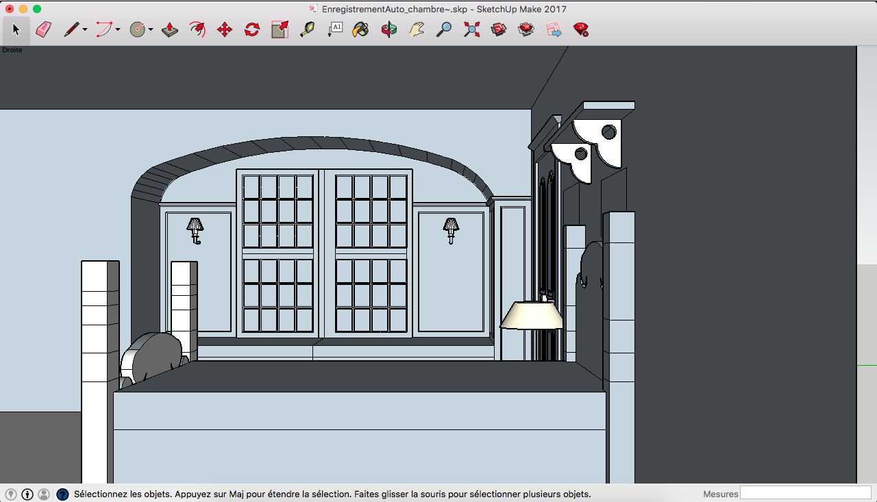Choose the Rotate tool
The height and width of the screenshot is (502, 877).
pyautogui.click(x=252, y=29)
